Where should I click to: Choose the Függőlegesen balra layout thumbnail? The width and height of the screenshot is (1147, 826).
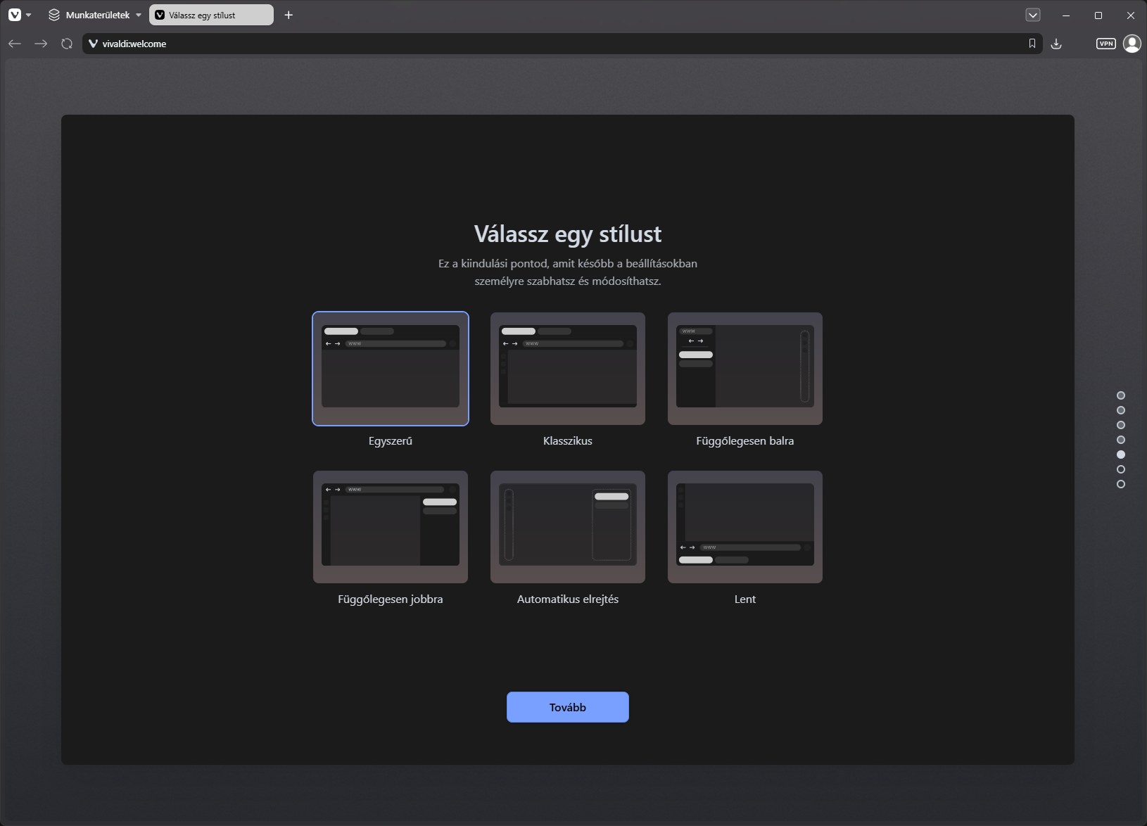(x=745, y=369)
